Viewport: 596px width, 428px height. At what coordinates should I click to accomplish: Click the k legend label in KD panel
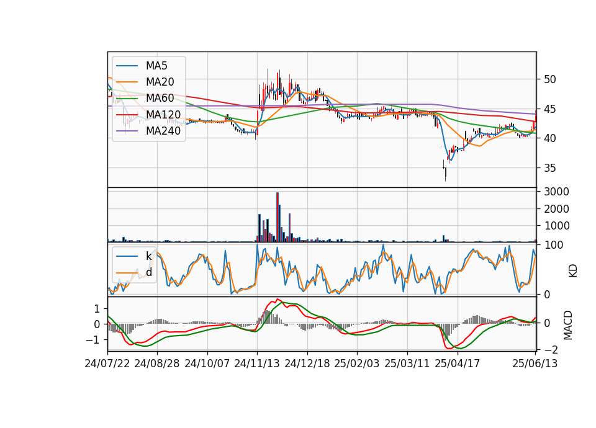point(148,256)
